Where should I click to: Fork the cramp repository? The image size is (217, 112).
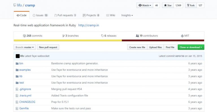point(191,5)
